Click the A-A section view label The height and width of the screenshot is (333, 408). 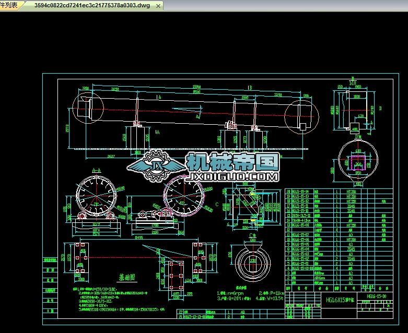coord(97,171)
